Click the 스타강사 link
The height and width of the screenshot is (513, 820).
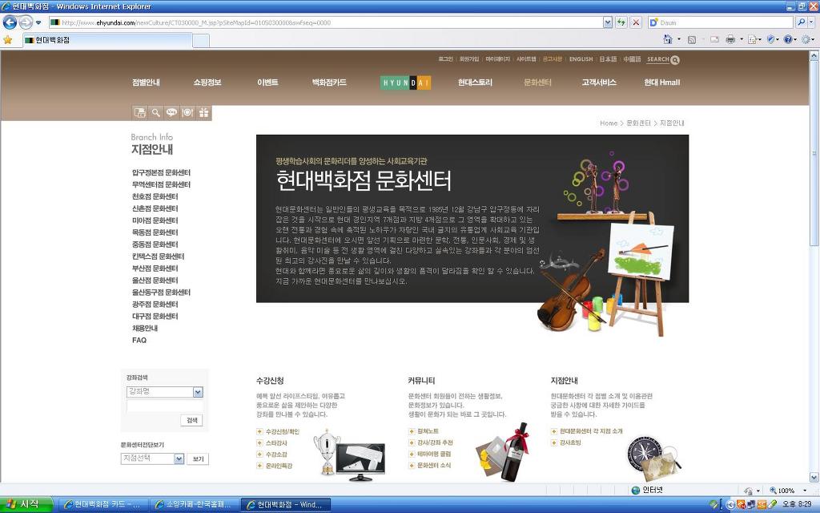[276, 443]
